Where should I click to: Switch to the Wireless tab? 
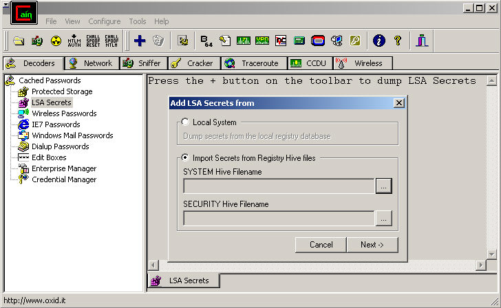click(x=363, y=63)
